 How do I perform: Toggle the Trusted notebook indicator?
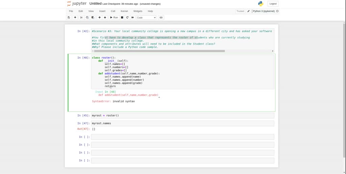click(240, 11)
